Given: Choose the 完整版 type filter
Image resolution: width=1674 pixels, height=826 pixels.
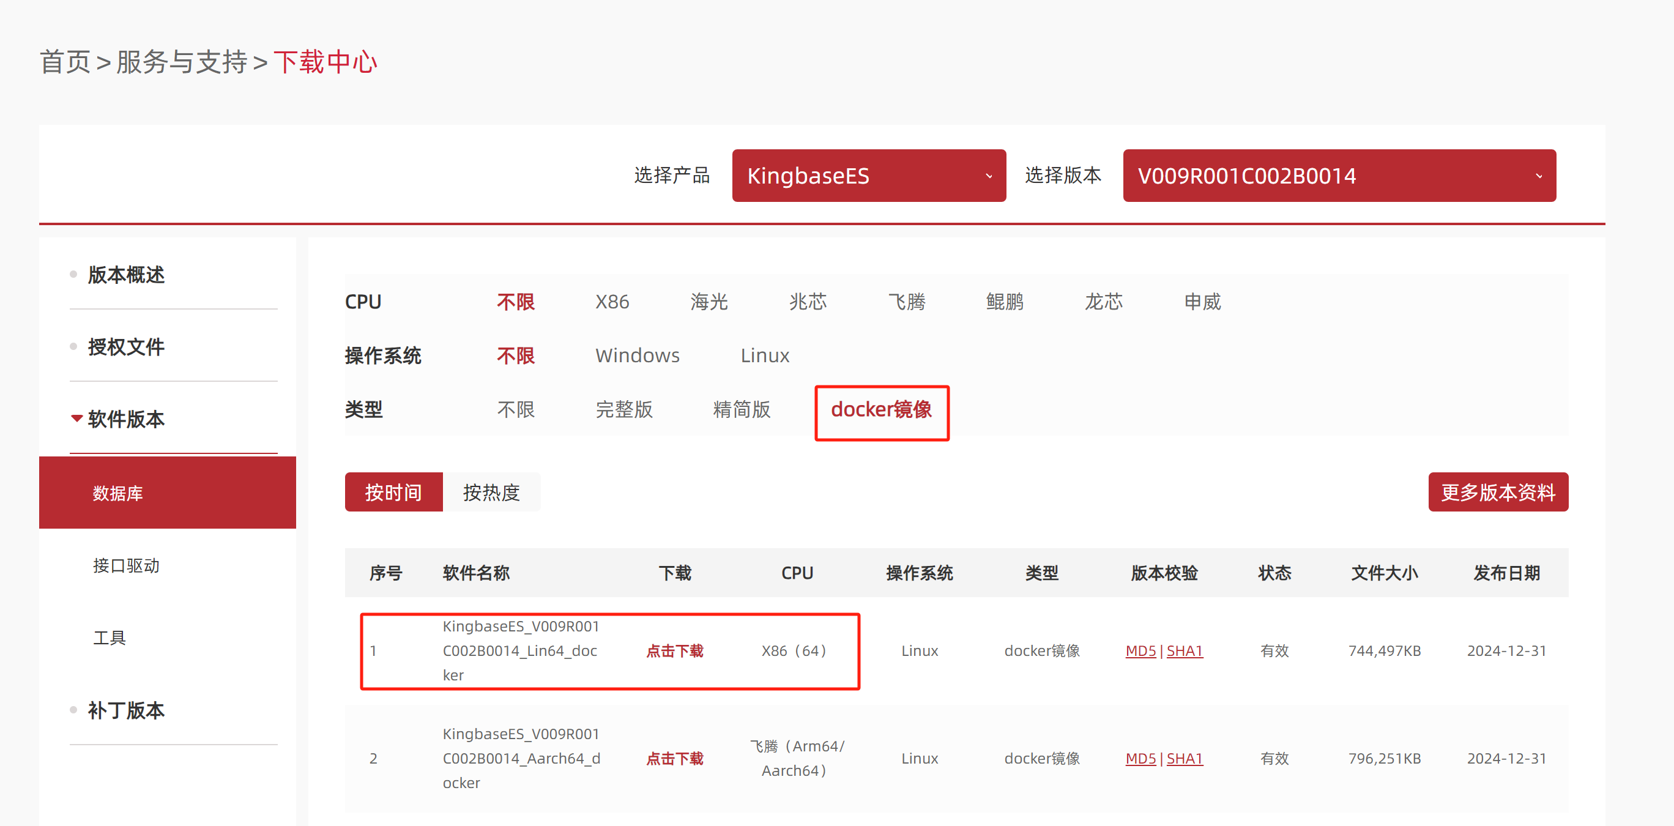Looking at the screenshot, I should [623, 409].
